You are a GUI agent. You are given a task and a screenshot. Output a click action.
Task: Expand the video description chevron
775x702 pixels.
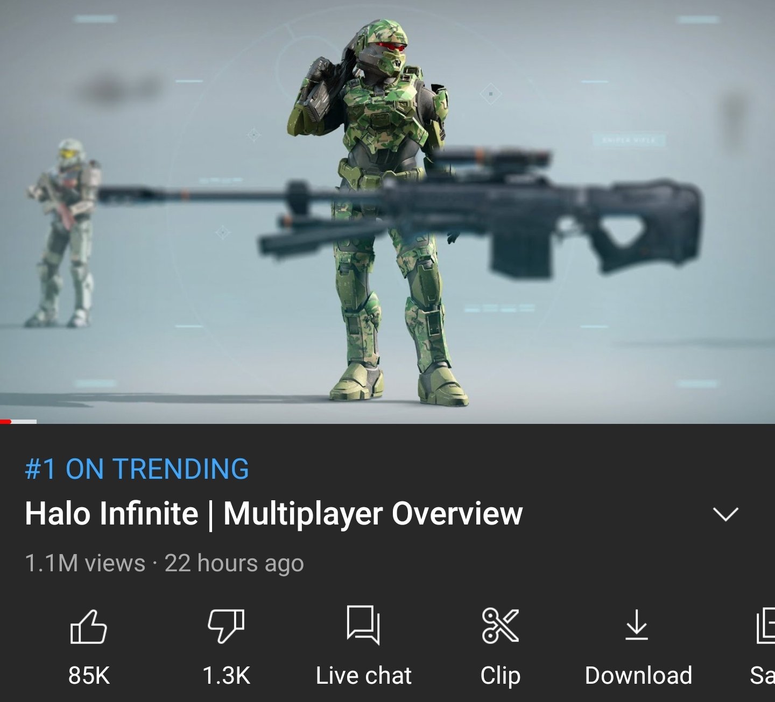[x=725, y=514]
